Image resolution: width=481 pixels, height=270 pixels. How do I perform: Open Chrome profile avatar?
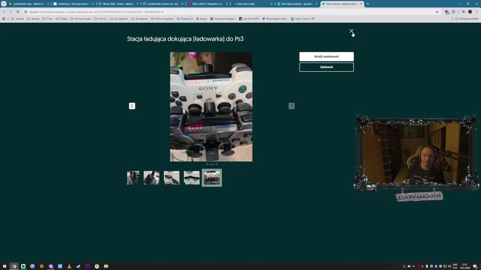(470, 12)
